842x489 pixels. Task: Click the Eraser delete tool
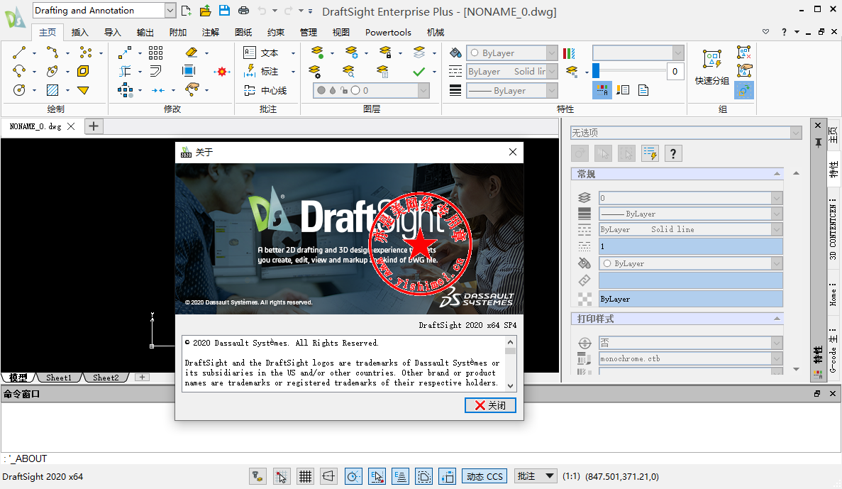tap(192, 53)
